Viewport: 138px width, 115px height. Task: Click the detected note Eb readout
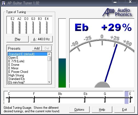click(x=82, y=27)
